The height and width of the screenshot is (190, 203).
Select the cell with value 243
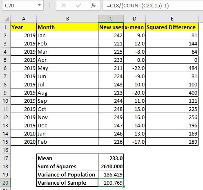click(111, 84)
